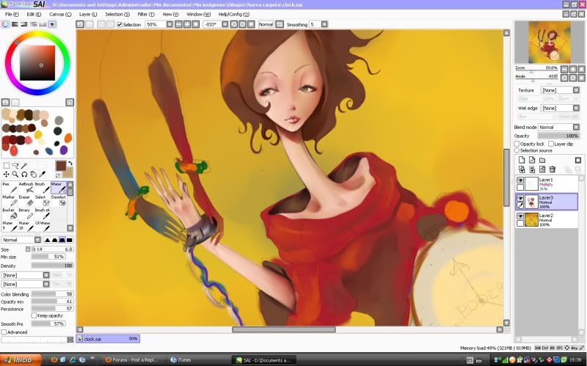Rotate the view counterclockwise in navigator
The width and height of the screenshot is (587, 366).
click(564, 78)
